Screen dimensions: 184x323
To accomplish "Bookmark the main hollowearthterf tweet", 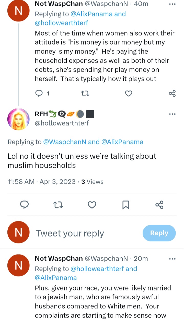I will tap(126, 205).
